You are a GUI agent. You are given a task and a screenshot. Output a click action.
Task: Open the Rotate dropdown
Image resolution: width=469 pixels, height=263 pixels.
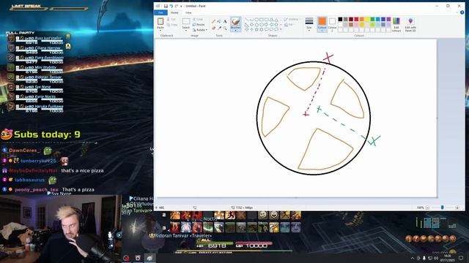[200, 30]
